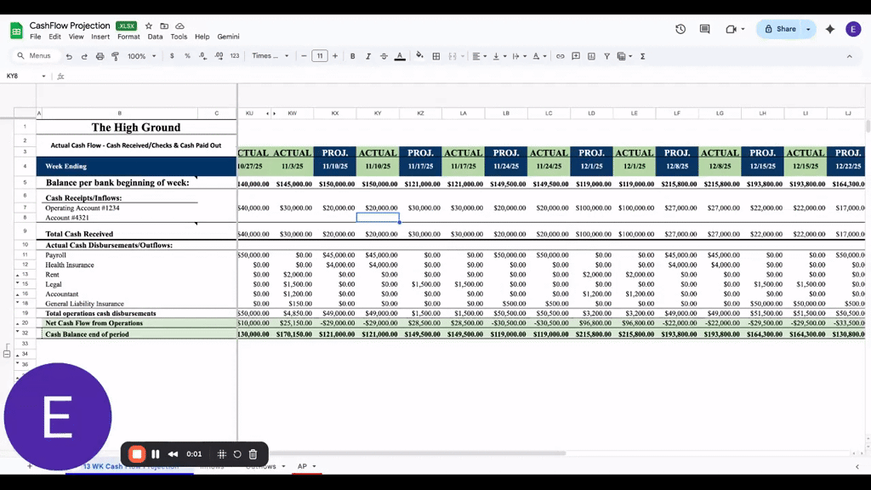Image resolution: width=871 pixels, height=490 pixels.
Task: Toggle strikethrough formatting
Action: 383,55
